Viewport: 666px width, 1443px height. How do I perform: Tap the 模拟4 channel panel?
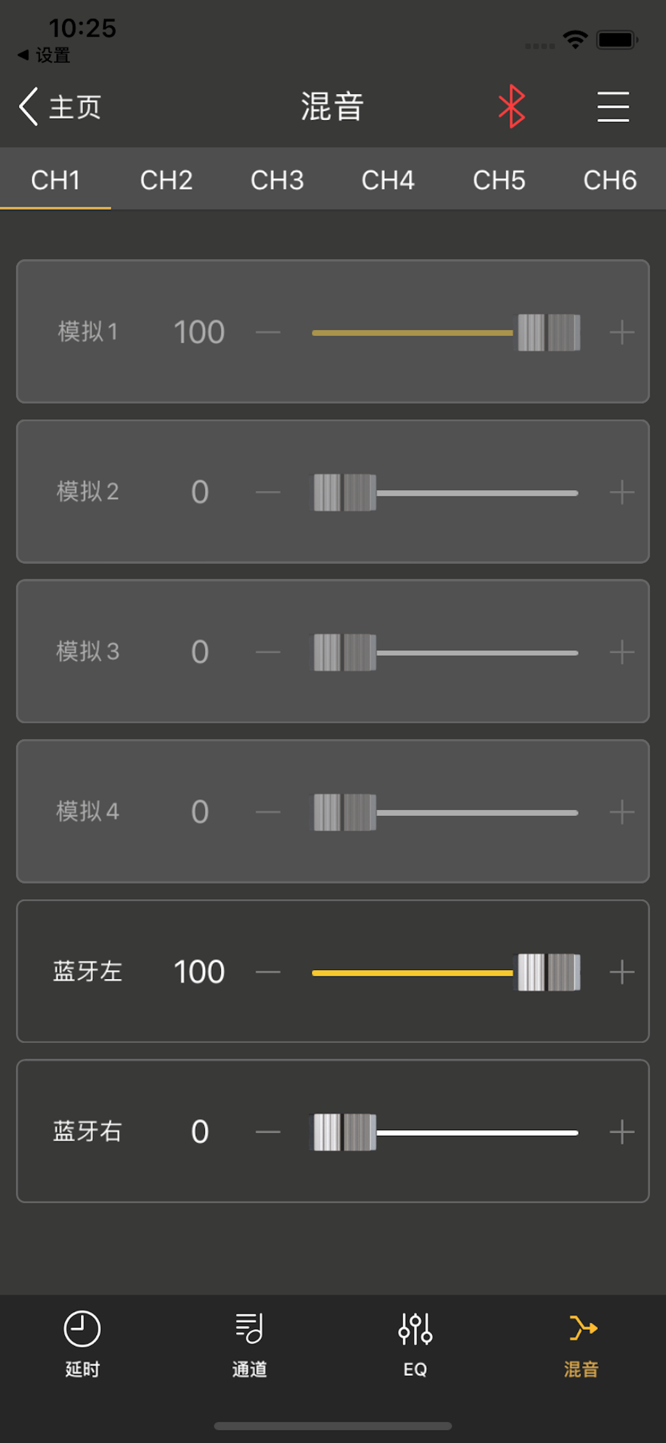click(332, 811)
